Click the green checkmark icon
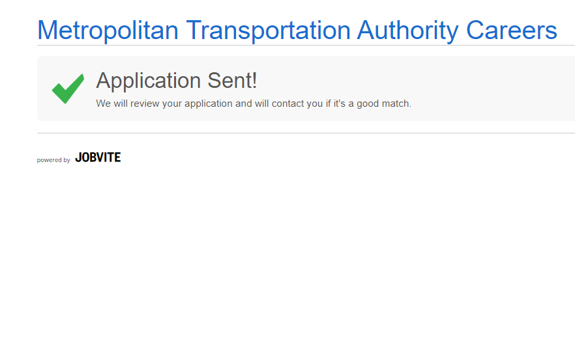This screenshot has height=347, width=575. (68, 89)
